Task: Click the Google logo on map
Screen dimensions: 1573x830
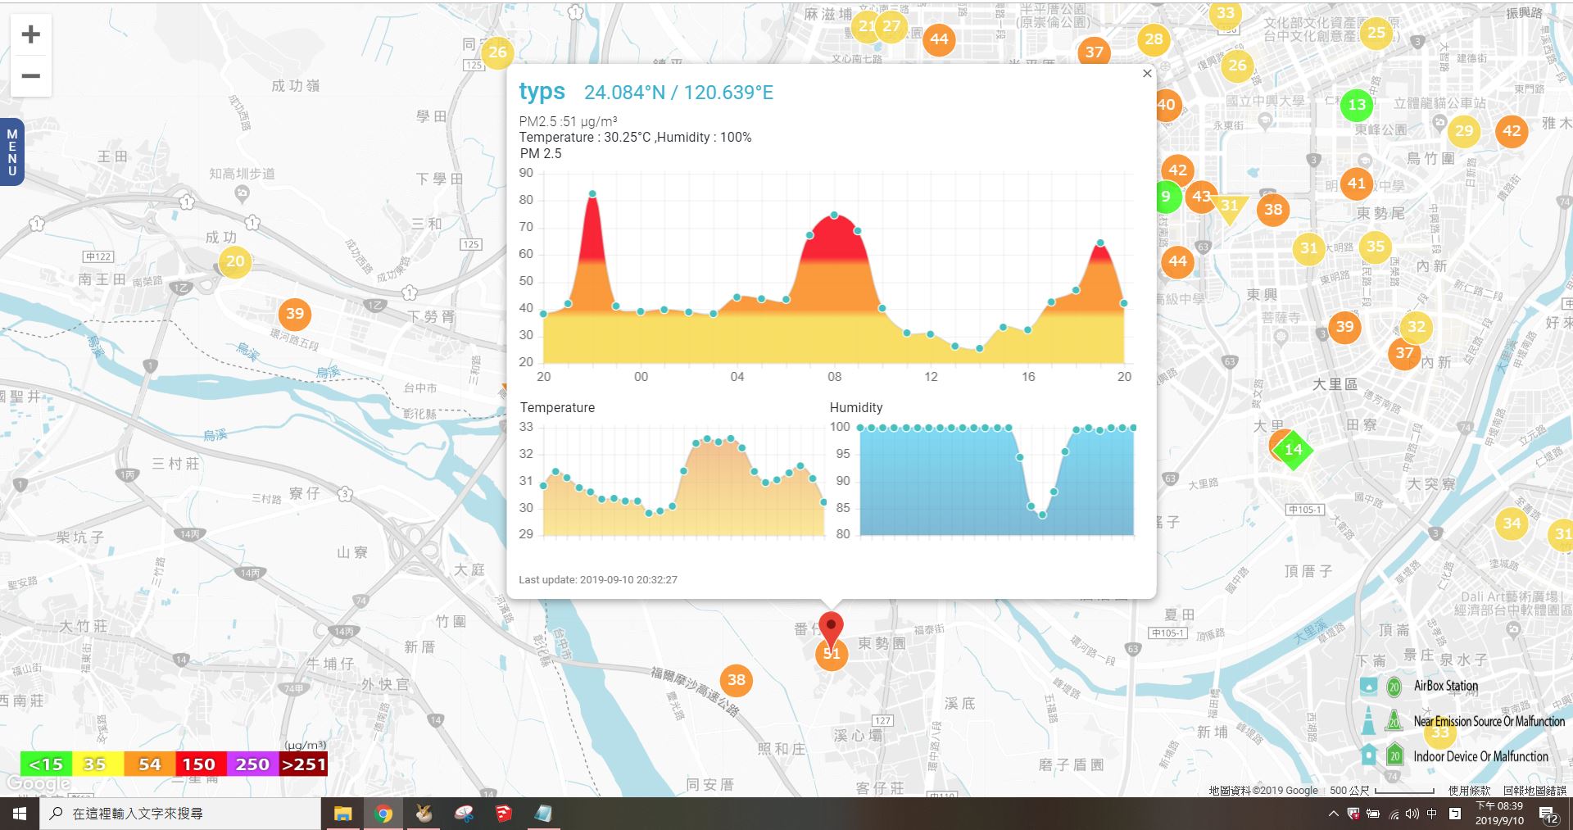Action: tap(39, 784)
